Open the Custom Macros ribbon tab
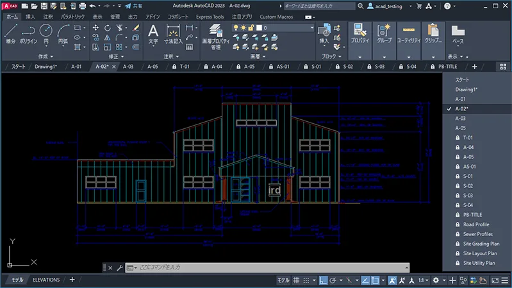The image size is (512, 288). (x=276, y=17)
